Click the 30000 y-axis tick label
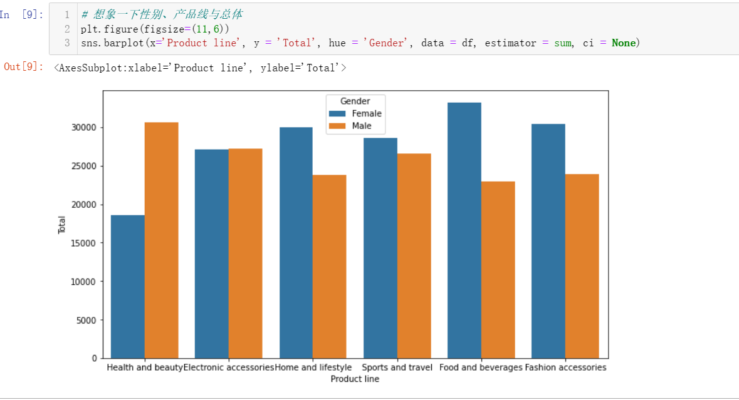 (84, 128)
